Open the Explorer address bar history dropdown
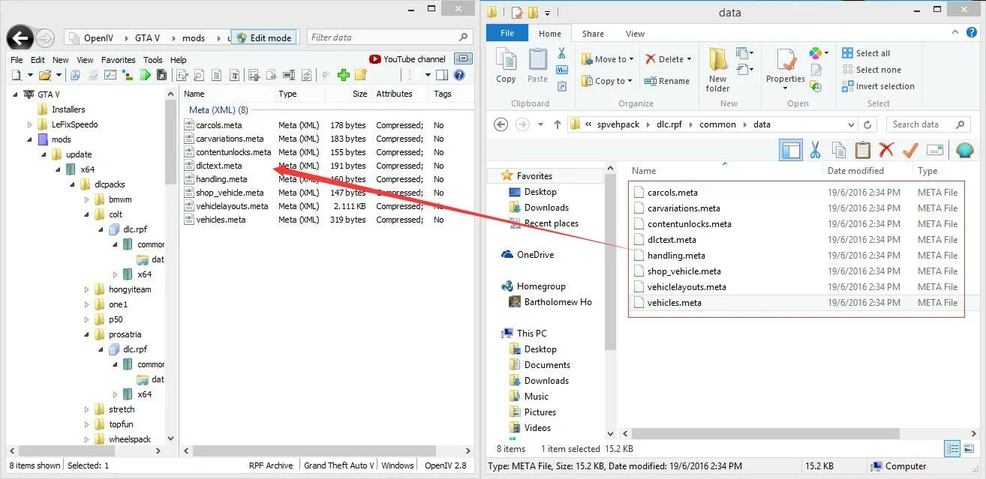The width and height of the screenshot is (986, 479). 850,124
